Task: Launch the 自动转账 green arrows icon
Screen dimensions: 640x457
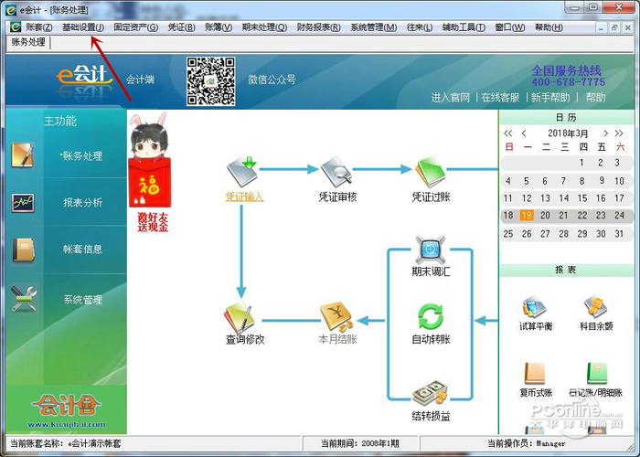Action: [431, 316]
